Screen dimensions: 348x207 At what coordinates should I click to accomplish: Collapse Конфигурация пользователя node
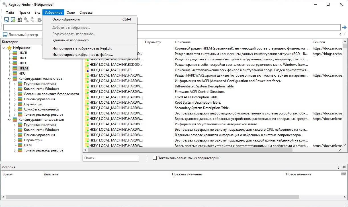tap(9, 120)
